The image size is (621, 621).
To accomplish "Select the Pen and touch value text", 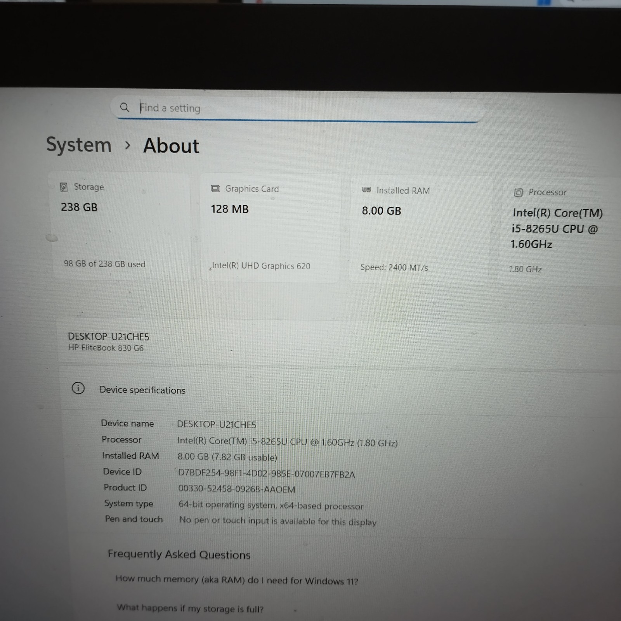I will 278,521.
